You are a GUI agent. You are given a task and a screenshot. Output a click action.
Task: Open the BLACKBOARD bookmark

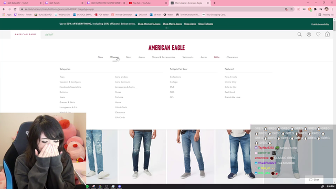tap(43, 15)
